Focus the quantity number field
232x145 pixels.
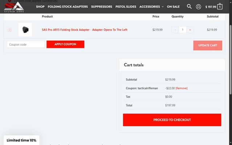point(183,30)
